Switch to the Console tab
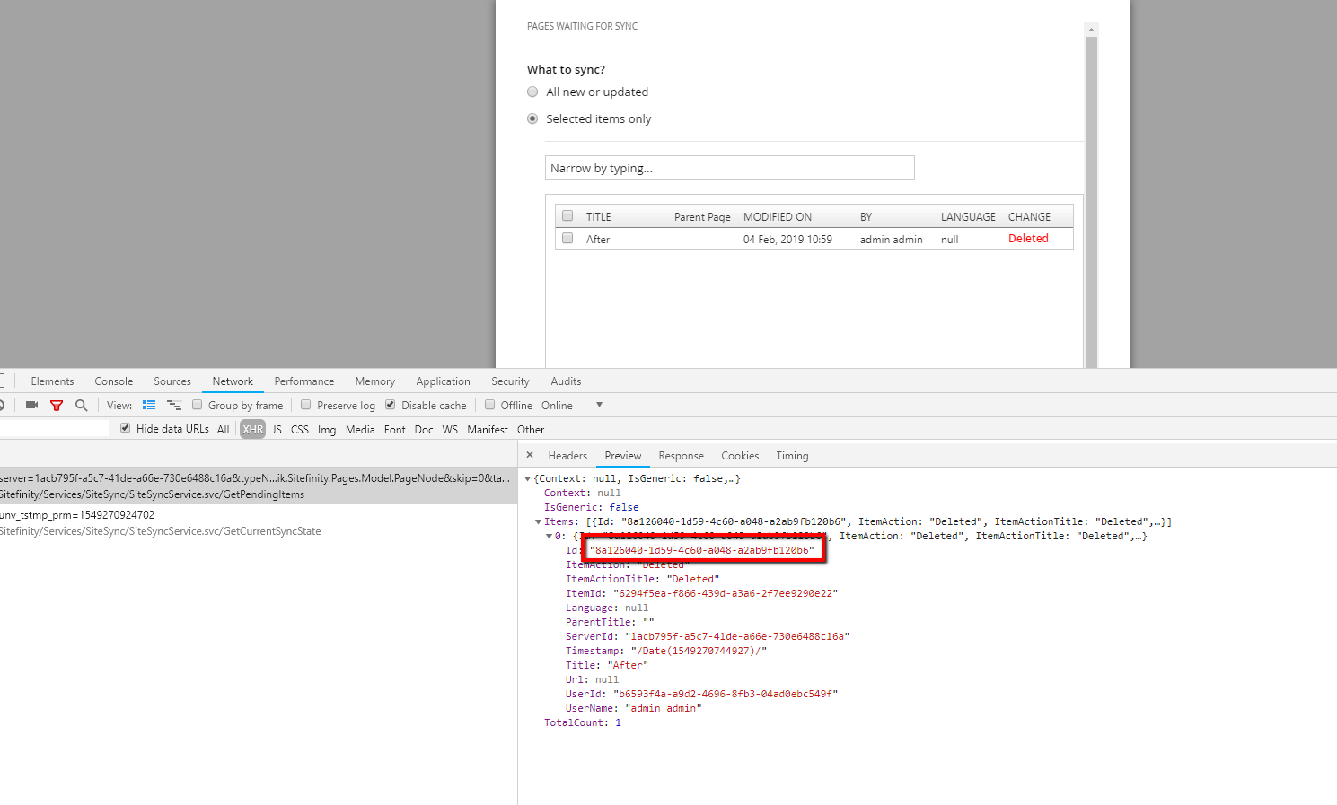This screenshot has width=1337, height=805. coord(114,381)
